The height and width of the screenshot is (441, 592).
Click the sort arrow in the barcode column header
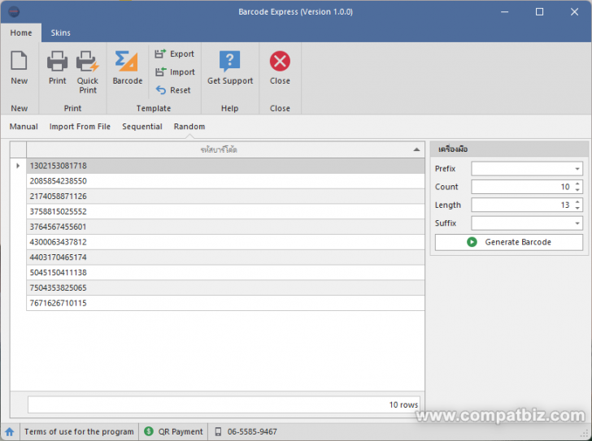pos(416,149)
